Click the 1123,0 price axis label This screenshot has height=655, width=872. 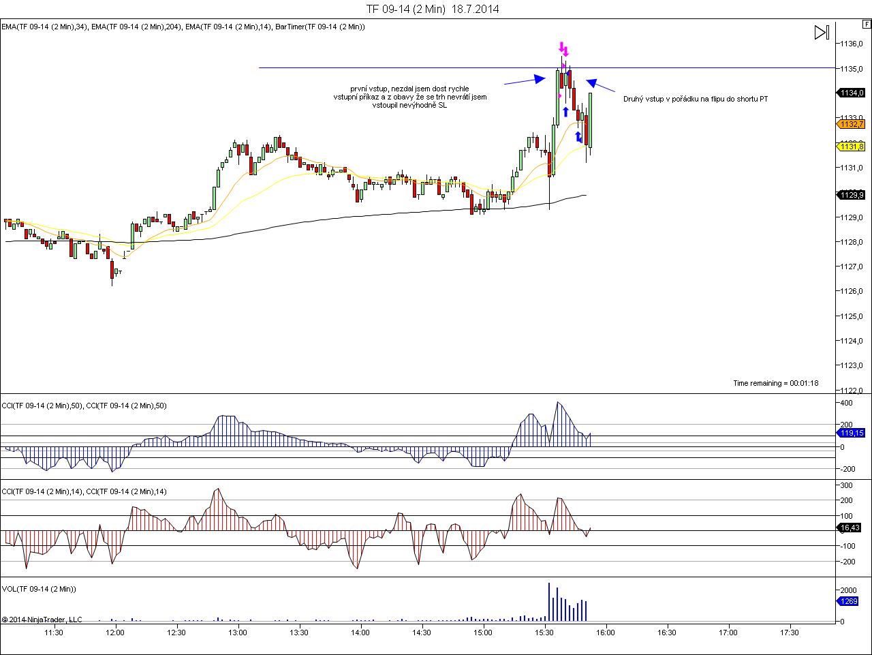pyautogui.click(x=852, y=365)
